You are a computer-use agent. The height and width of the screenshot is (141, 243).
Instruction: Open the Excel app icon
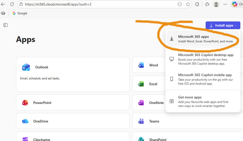[141, 84]
